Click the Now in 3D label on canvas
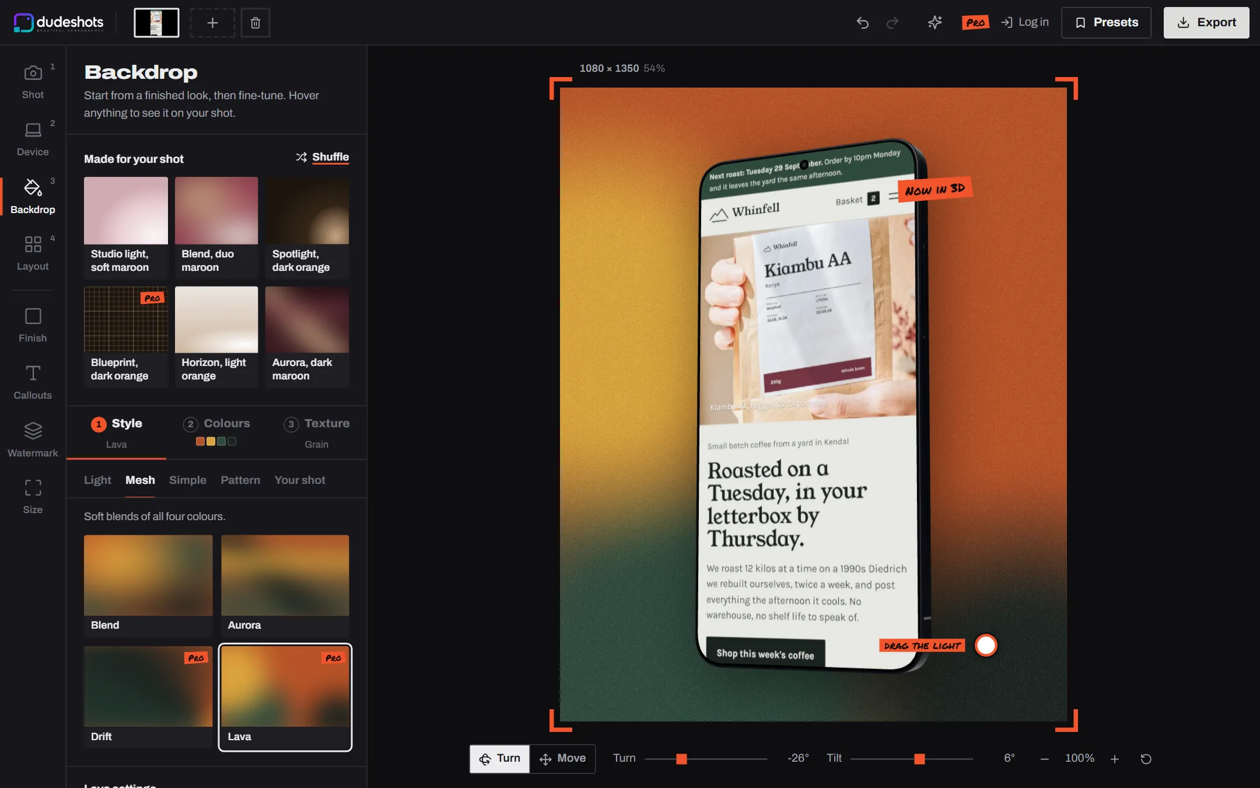Image resolution: width=1260 pixels, height=788 pixels. point(935,190)
